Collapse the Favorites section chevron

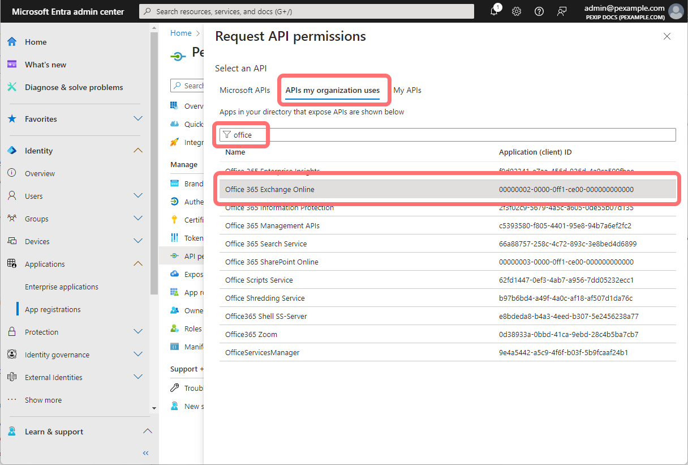(x=137, y=119)
